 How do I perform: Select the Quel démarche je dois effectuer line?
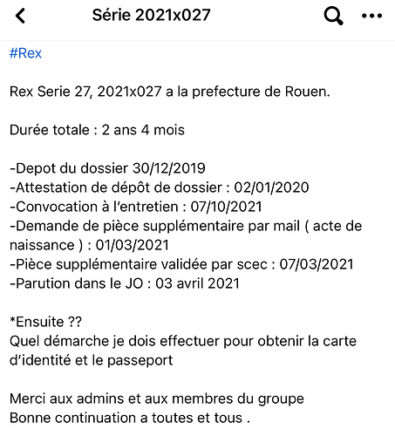(183, 341)
